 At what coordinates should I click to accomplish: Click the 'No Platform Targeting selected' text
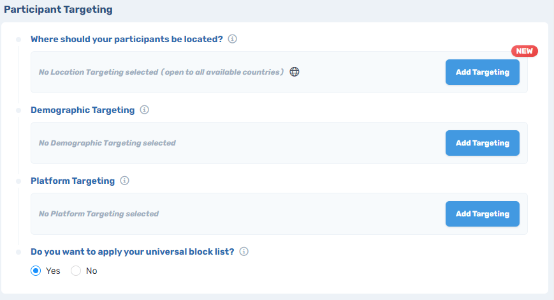click(98, 214)
